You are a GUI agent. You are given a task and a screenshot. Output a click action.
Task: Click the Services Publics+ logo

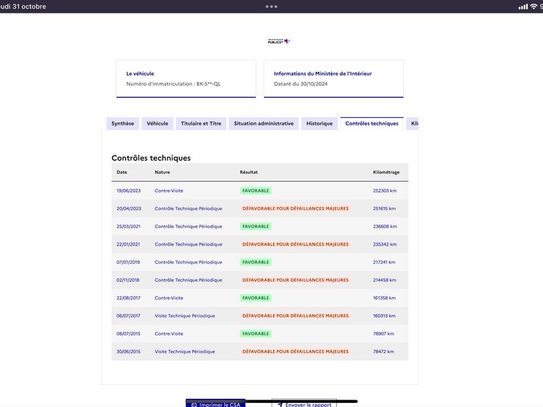[x=279, y=41]
